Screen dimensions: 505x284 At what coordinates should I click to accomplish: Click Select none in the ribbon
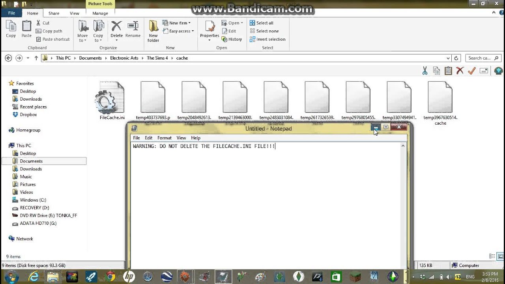tap(264, 31)
